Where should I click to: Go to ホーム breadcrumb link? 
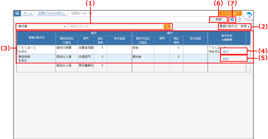[x=28, y=13]
